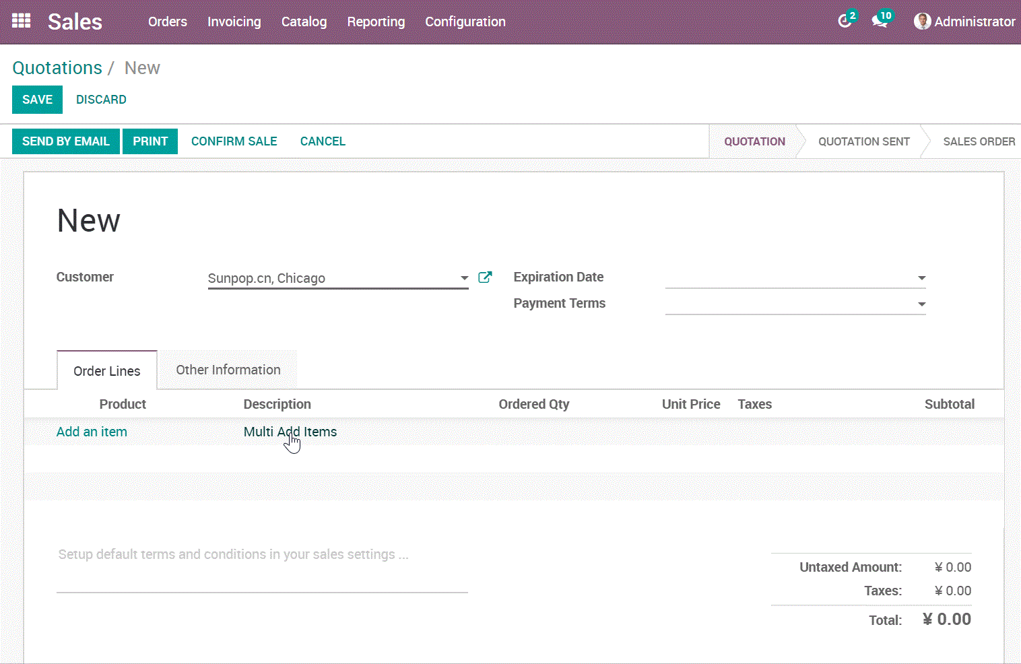The image size is (1021, 664).
Task: Open the Reporting menu
Action: pyautogui.click(x=376, y=22)
